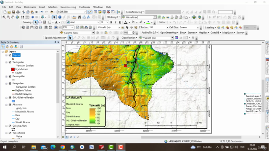Click List By Source in Table Of Contents
This screenshot has width=269, height=151.
click(7, 47)
